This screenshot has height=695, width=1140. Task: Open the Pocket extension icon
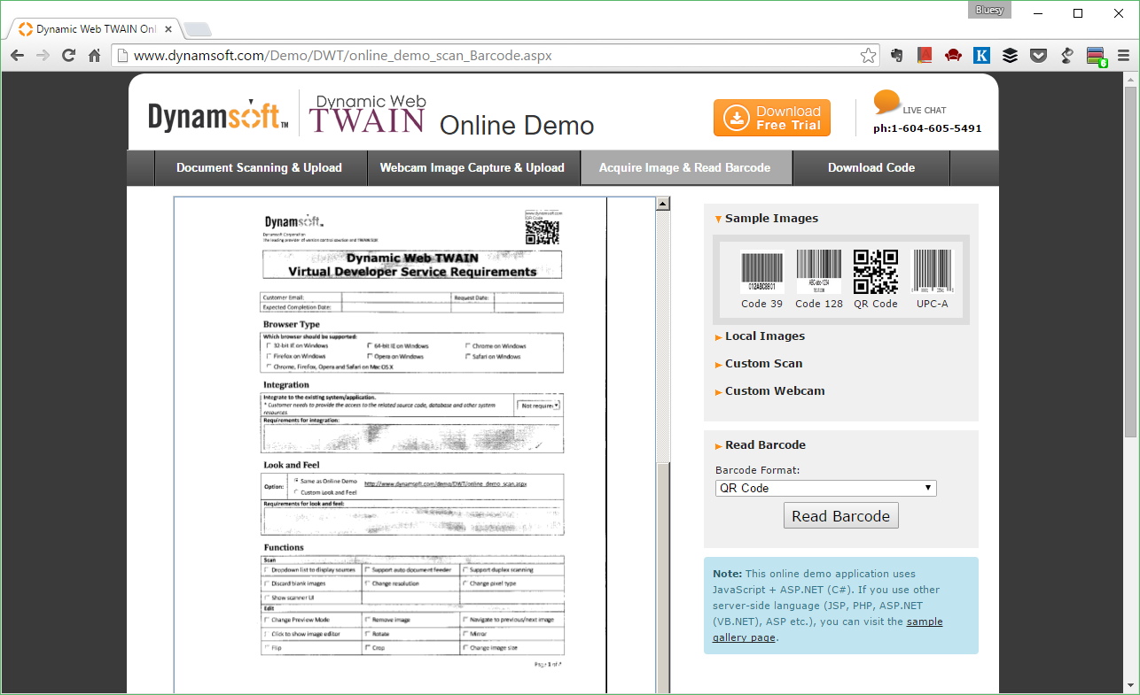point(1038,55)
